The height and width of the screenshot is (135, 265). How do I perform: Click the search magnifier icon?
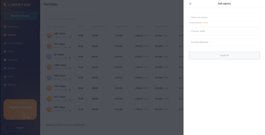tap(50, 19)
